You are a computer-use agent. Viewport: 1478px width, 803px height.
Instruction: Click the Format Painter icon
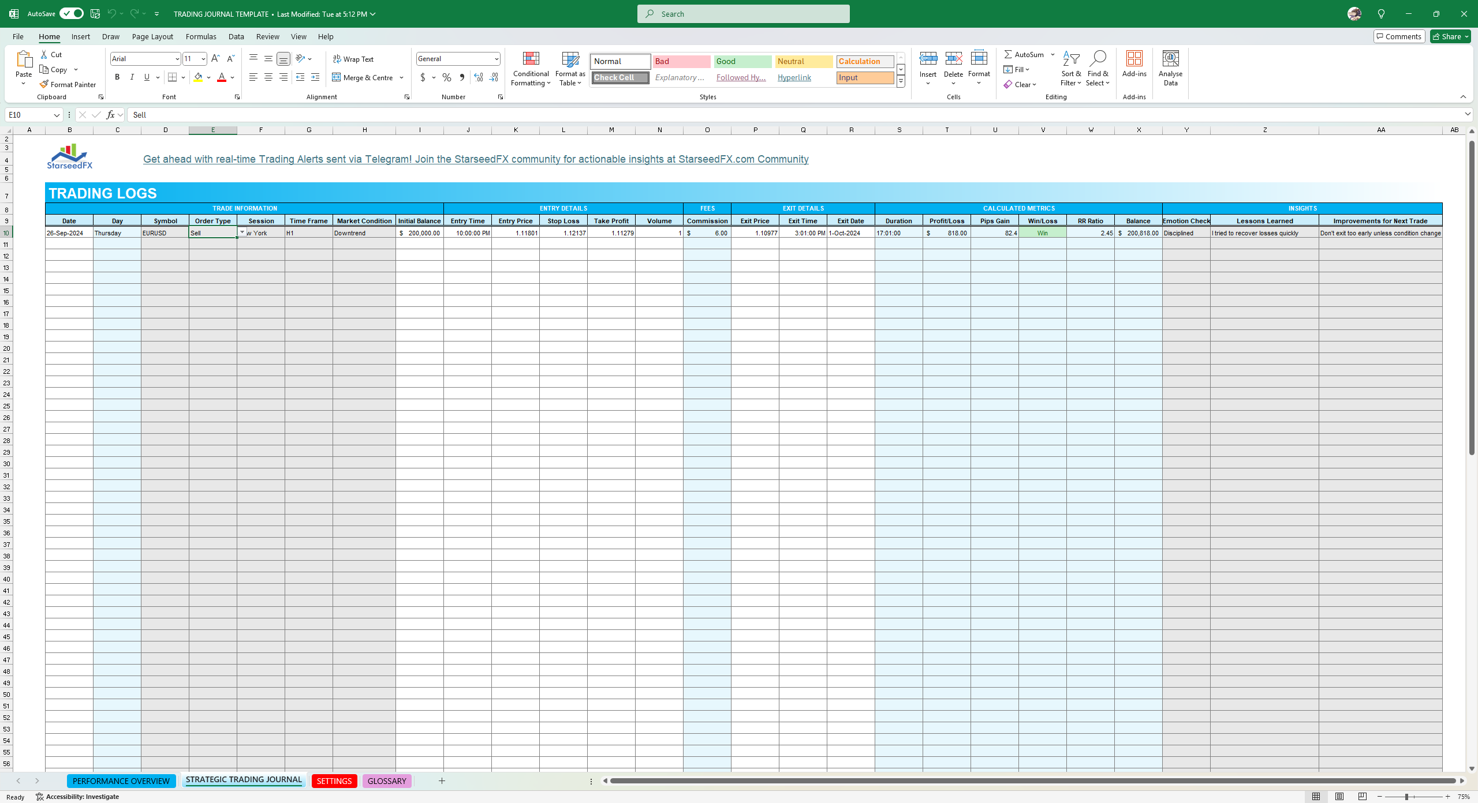44,84
